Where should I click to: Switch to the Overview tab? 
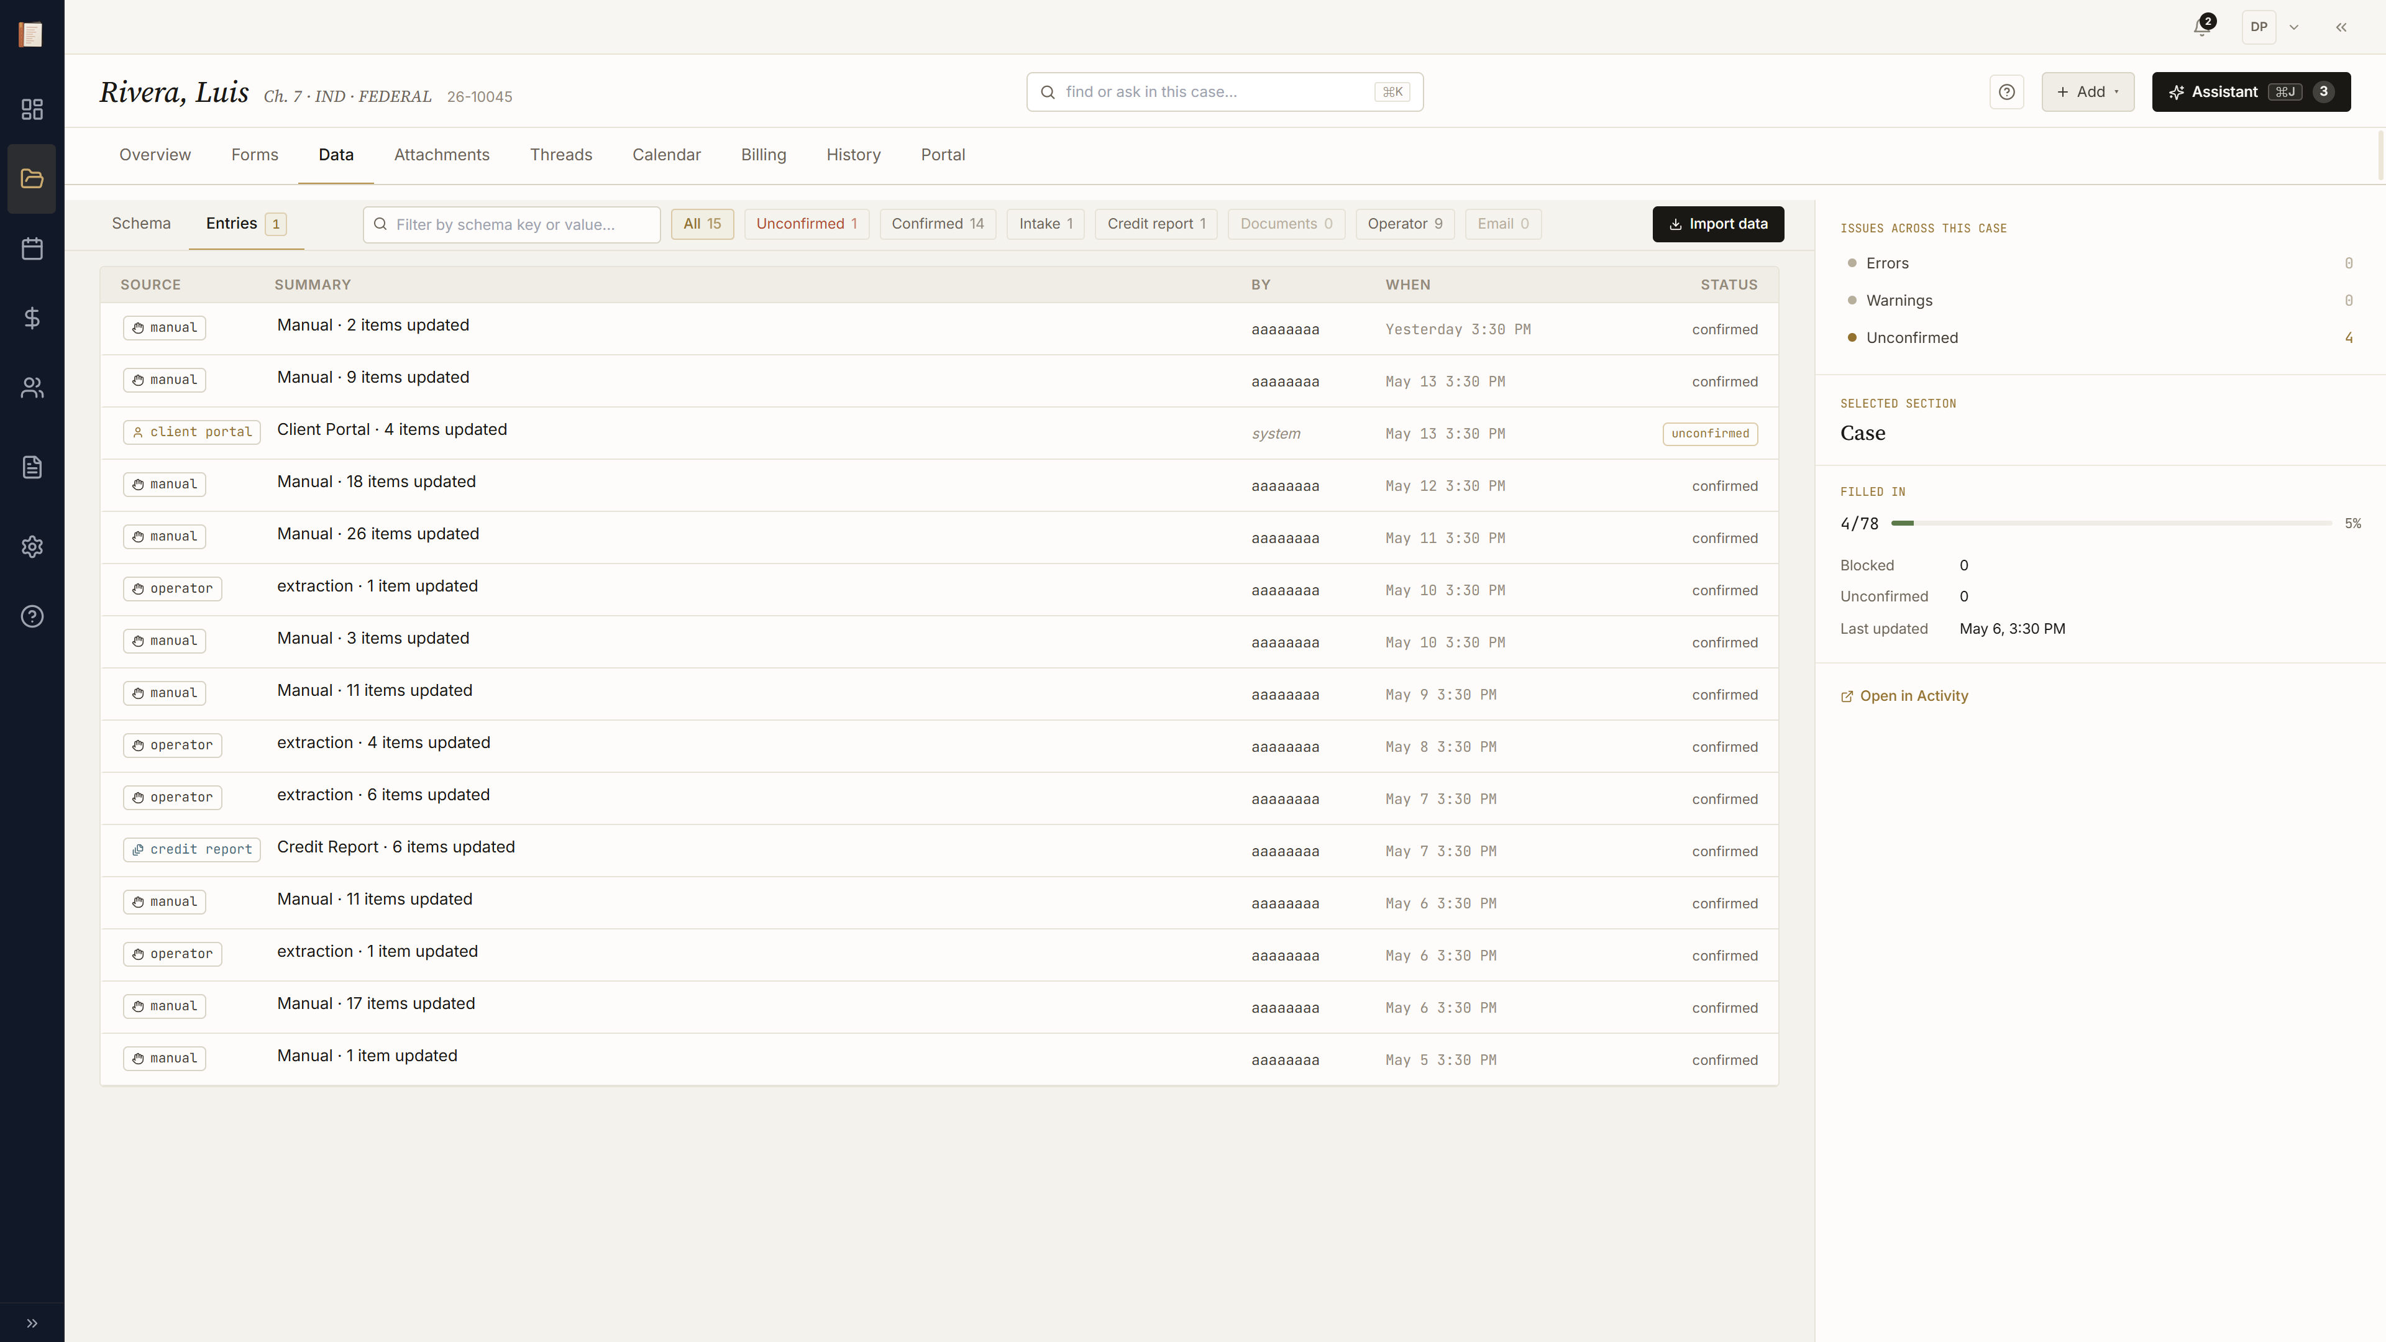pos(155,155)
